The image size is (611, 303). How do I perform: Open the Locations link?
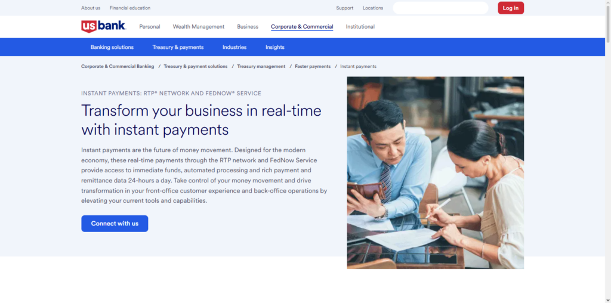(x=373, y=8)
